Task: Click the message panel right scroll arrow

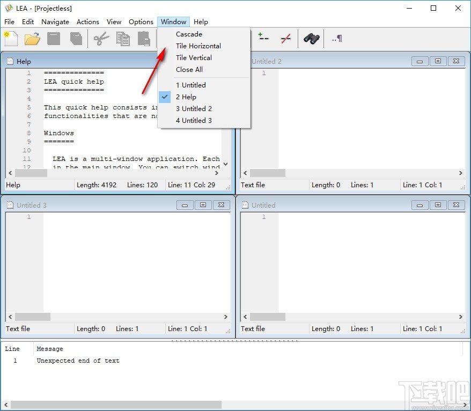Action: [x=465, y=405]
